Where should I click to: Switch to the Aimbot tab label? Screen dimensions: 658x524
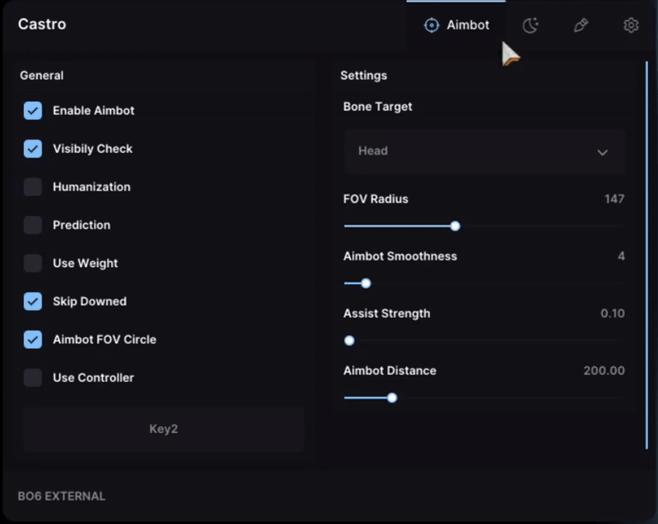pyautogui.click(x=468, y=25)
